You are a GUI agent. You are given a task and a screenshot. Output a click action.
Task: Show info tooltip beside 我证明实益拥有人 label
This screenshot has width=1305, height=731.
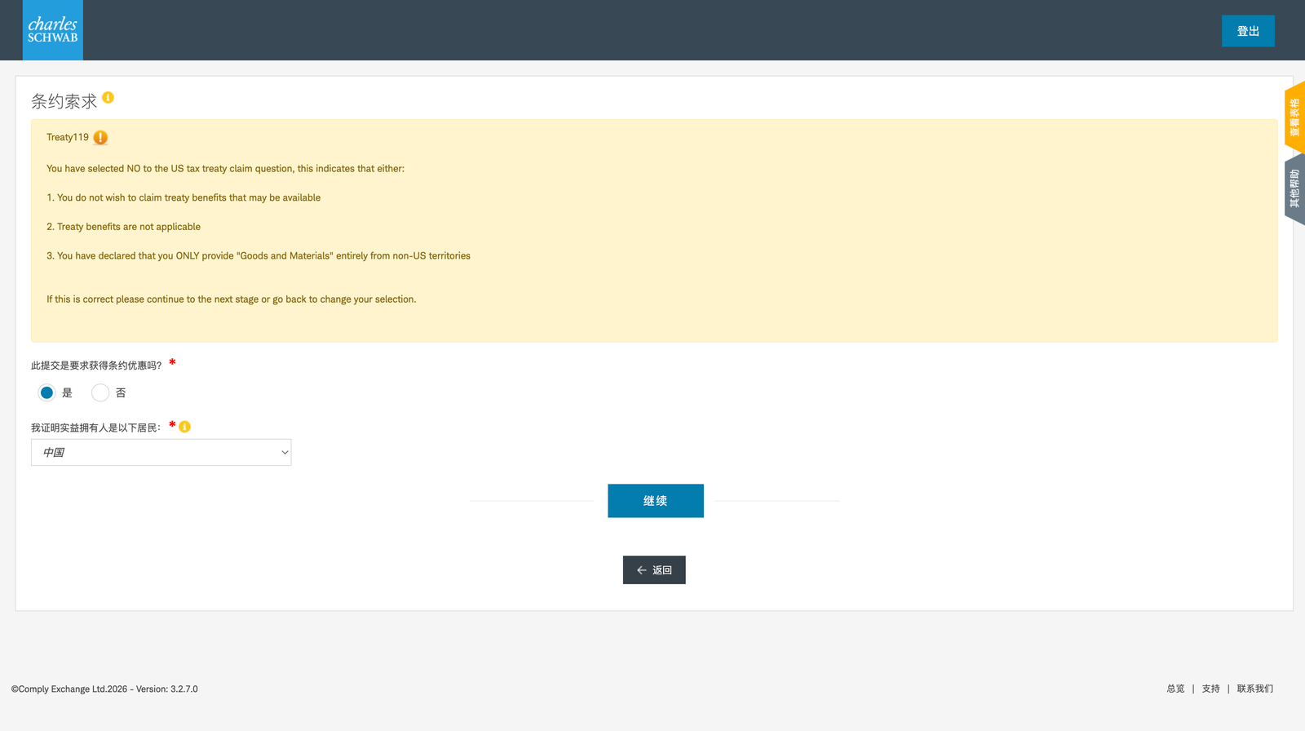(185, 427)
